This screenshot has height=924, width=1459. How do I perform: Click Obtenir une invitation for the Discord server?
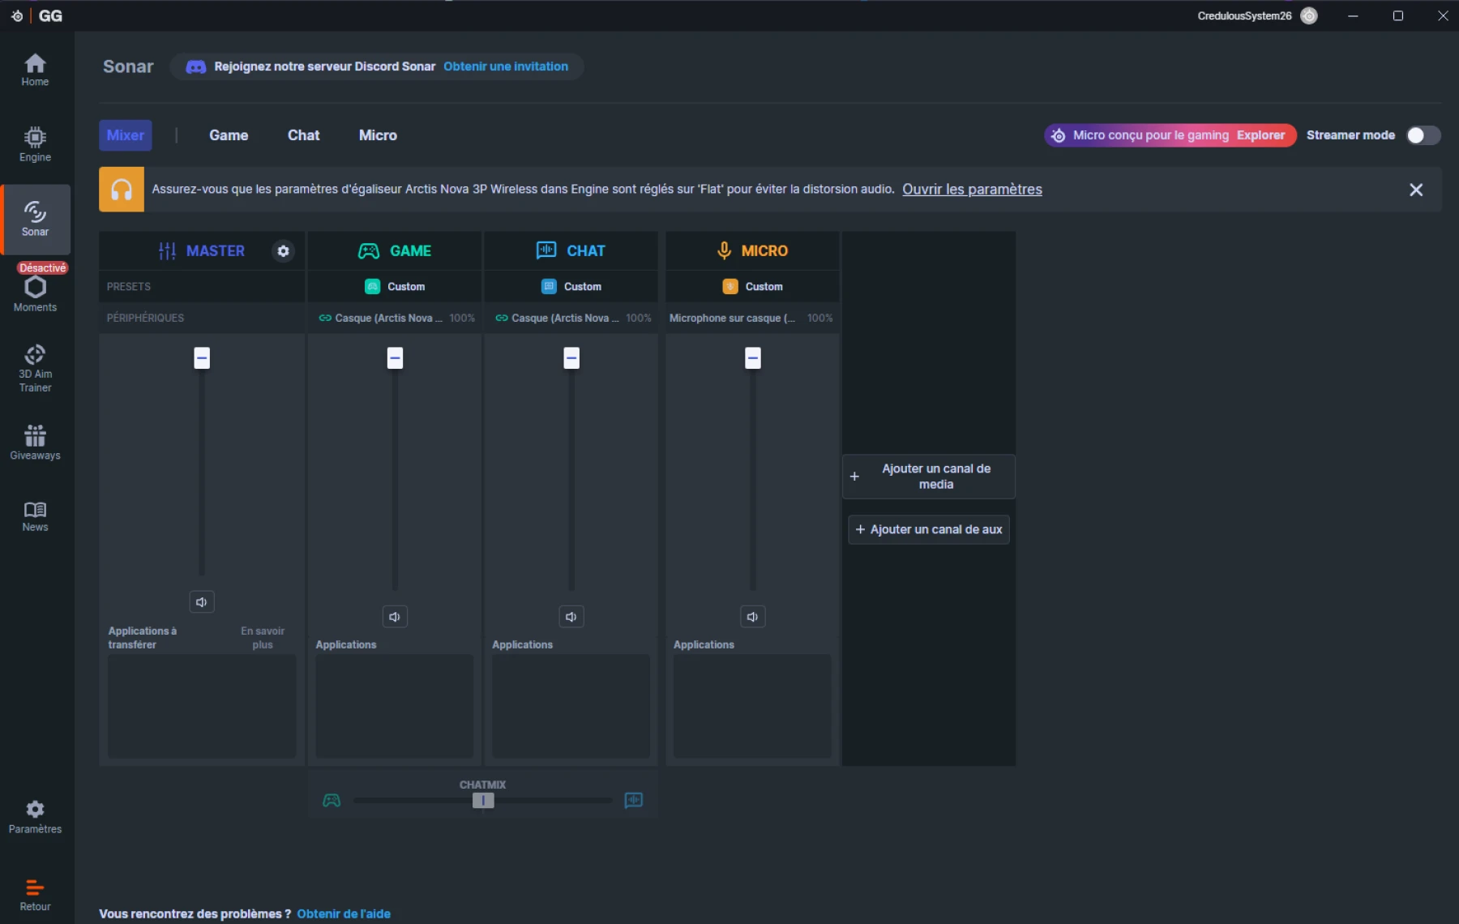click(x=506, y=66)
